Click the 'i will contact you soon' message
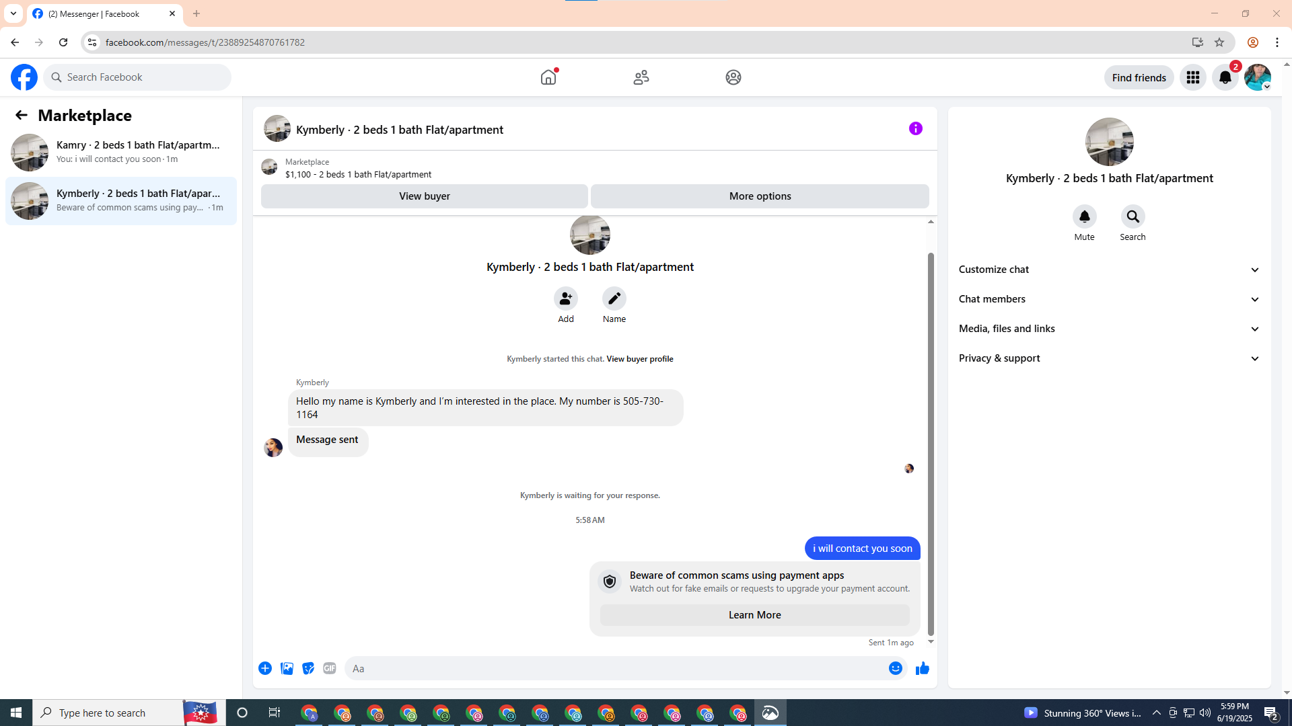Screen dimensions: 1292x726 pos(863,549)
